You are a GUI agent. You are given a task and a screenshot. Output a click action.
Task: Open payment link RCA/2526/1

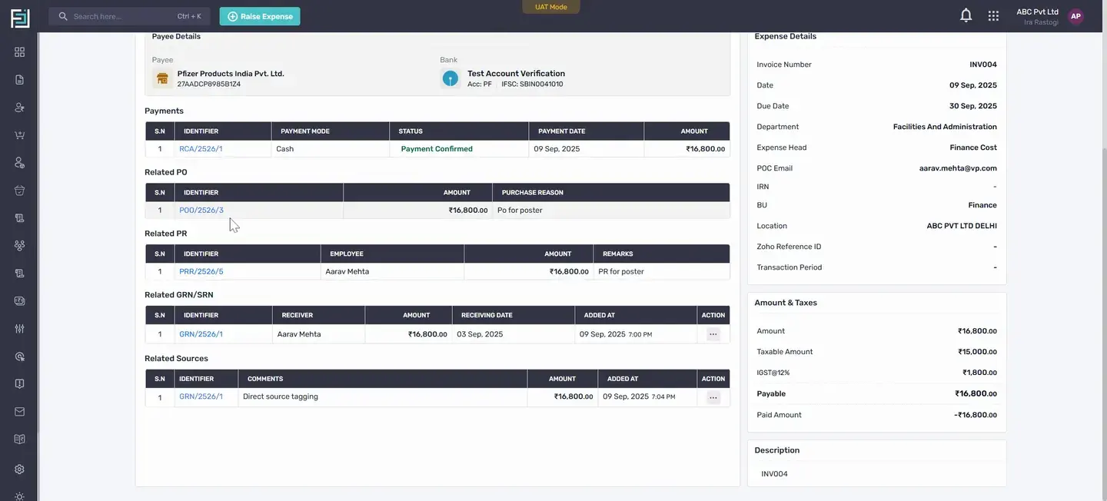pyautogui.click(x=201, y=149)
